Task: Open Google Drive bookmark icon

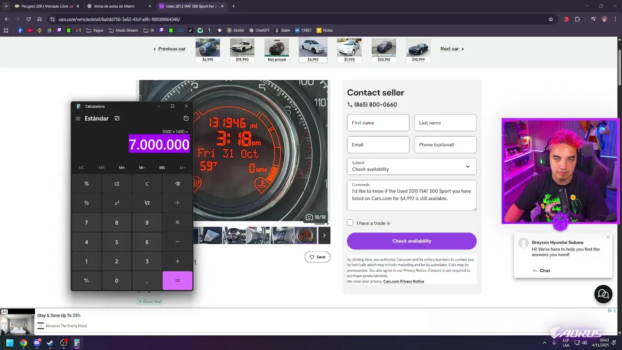Action: [50, 30]
